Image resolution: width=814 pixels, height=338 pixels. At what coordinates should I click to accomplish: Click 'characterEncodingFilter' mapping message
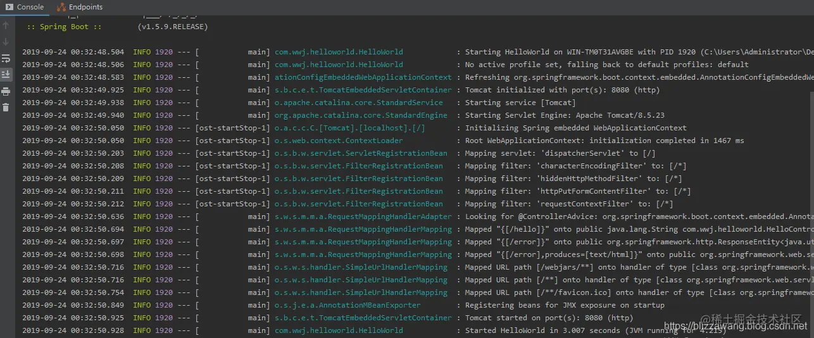pos(575,166)
